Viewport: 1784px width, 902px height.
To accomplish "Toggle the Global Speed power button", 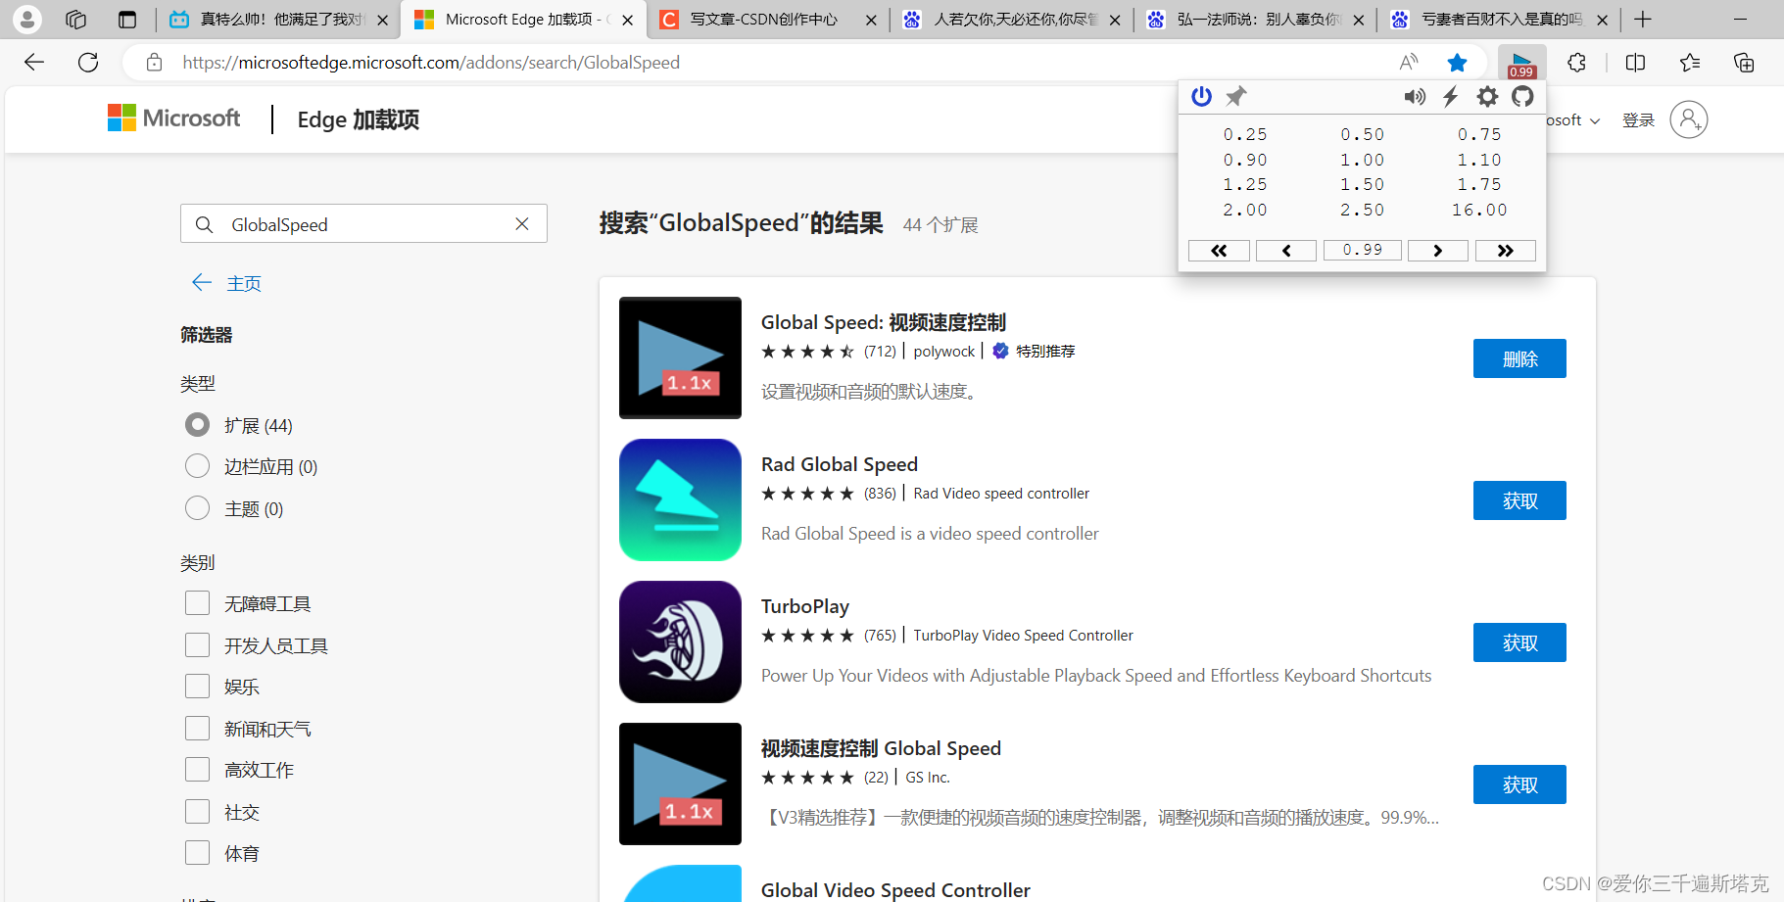I will pos(1202,96).
